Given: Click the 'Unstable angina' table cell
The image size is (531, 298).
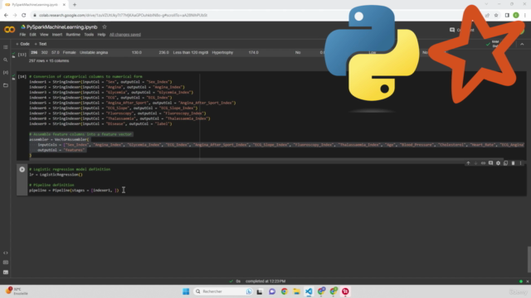Looking at the screenshot, I should (94, 52).
